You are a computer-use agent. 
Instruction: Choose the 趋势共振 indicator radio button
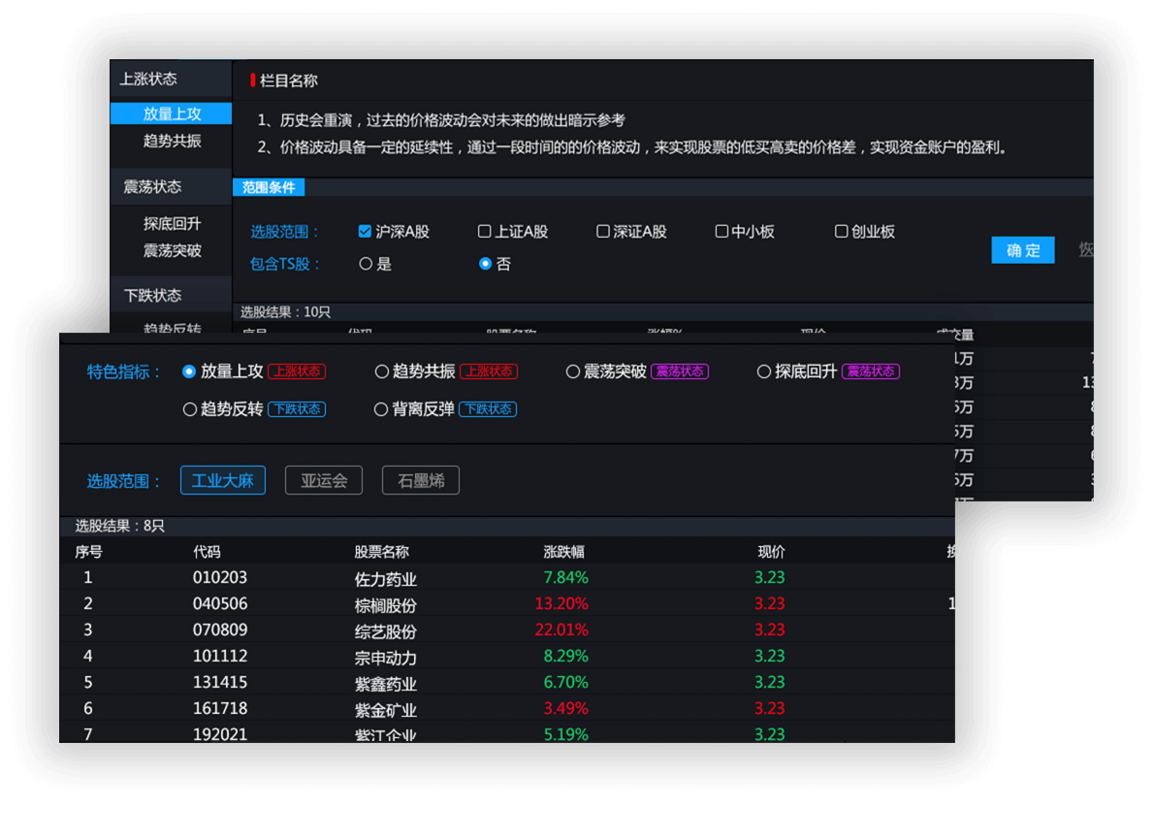tap(382, 371)
